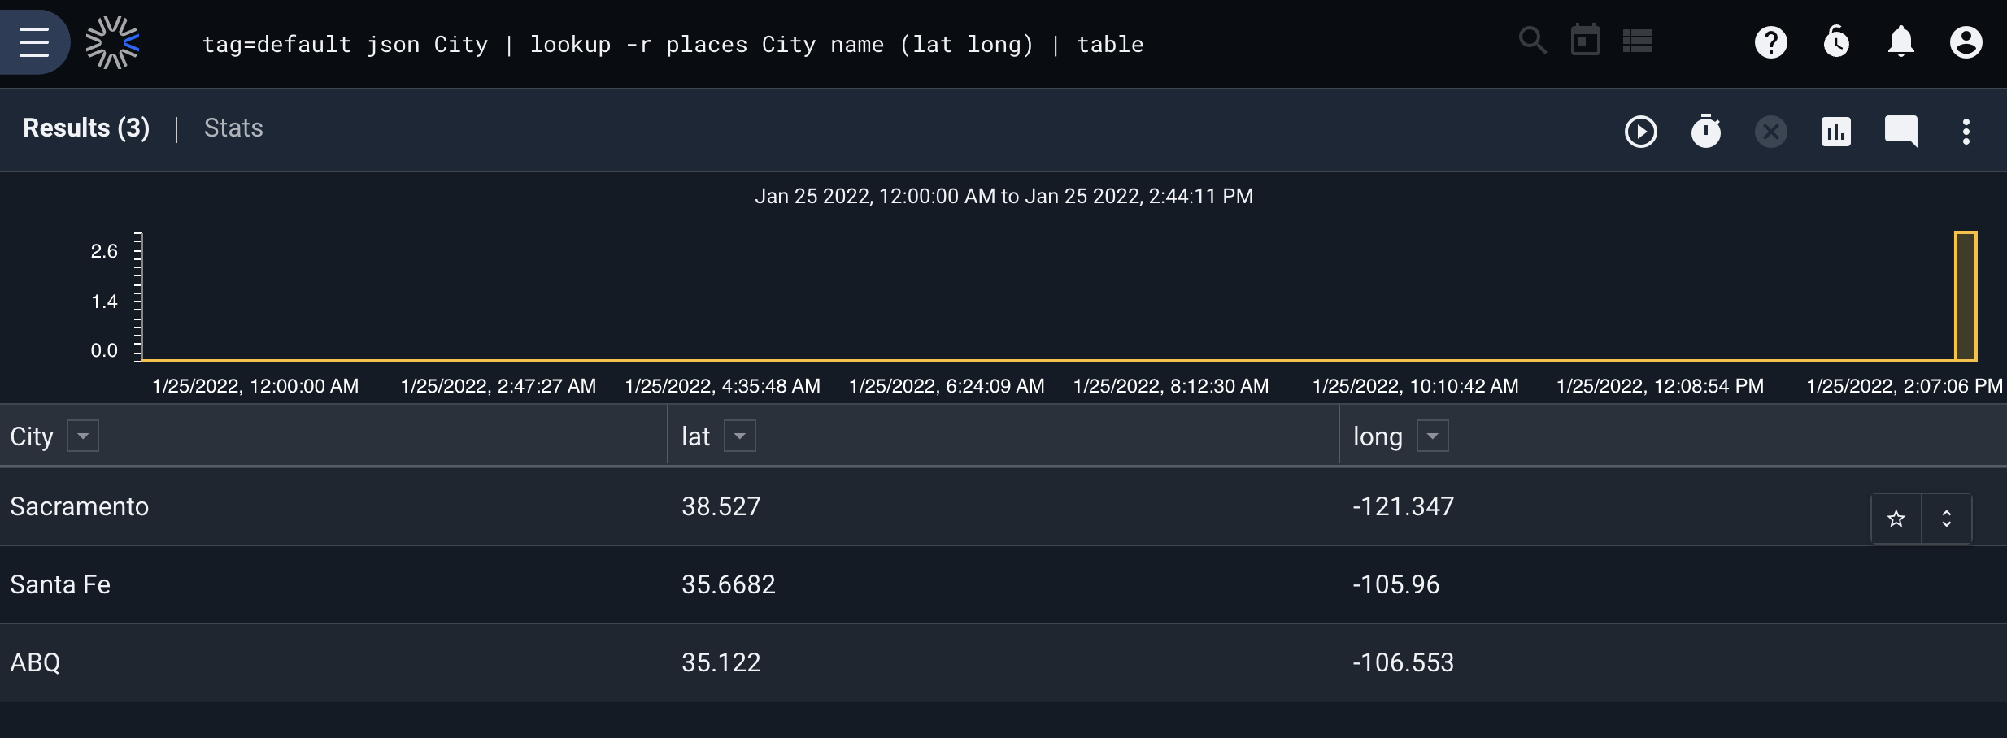Expand the City column dropdown

click(x=83, y=436)
